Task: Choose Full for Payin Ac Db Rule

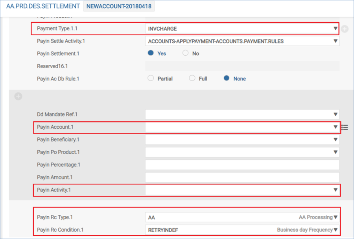Action: (x=192, y=78)
